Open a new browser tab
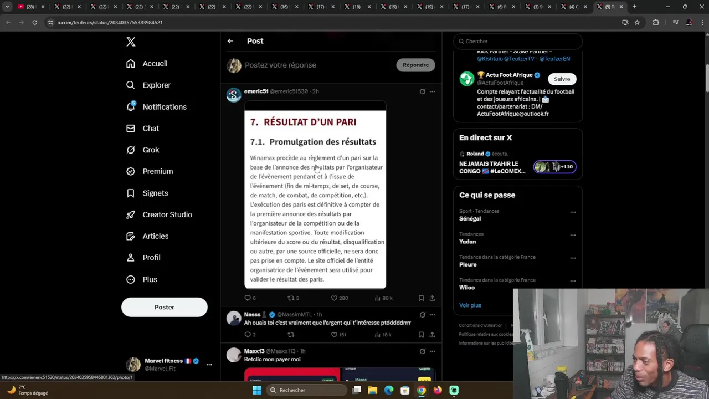Screen dimensions: 709x399 pos(634,7)
